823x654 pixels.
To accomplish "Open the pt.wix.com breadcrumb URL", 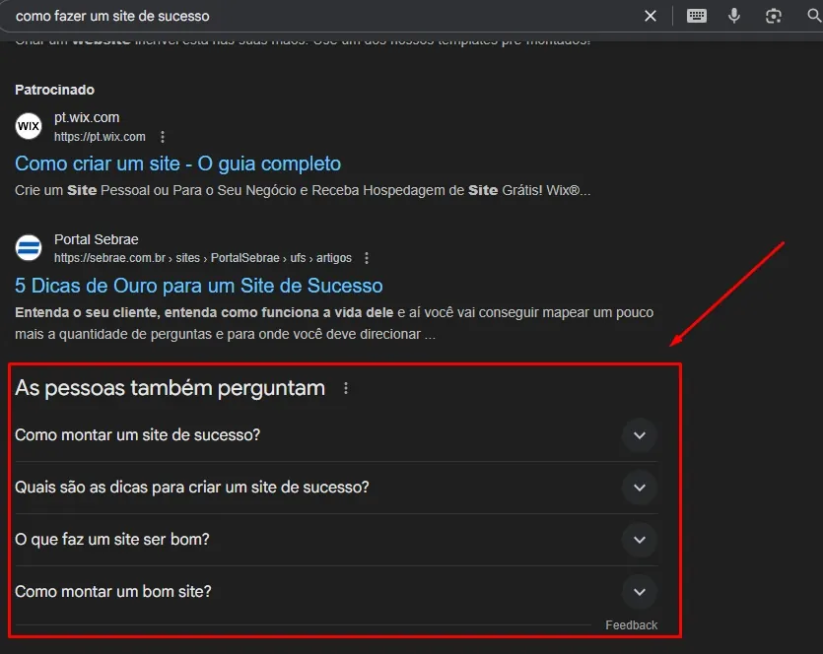I will coord(100,136).
